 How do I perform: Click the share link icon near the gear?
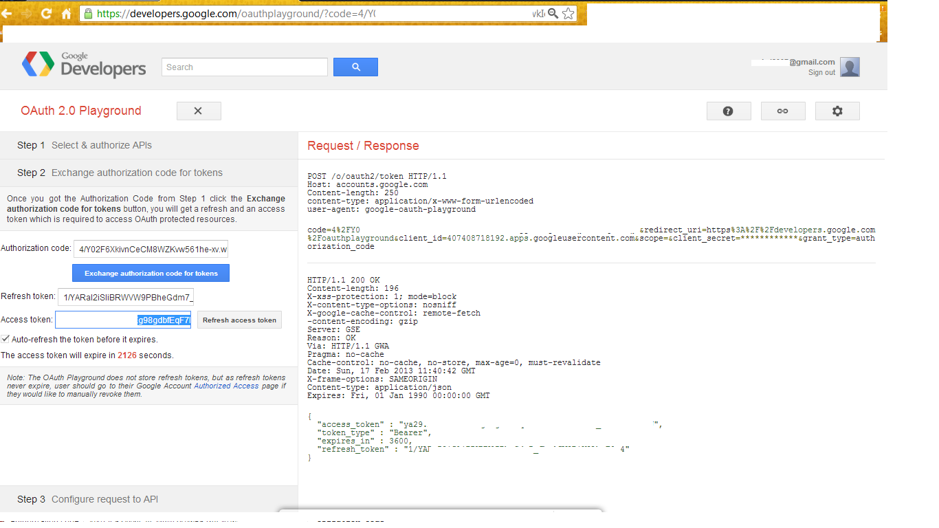click(x=783, y=111)
